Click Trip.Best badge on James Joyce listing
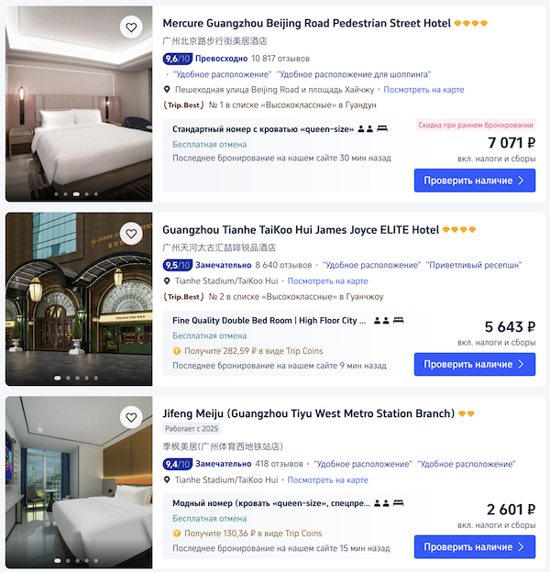 (183, 297)
